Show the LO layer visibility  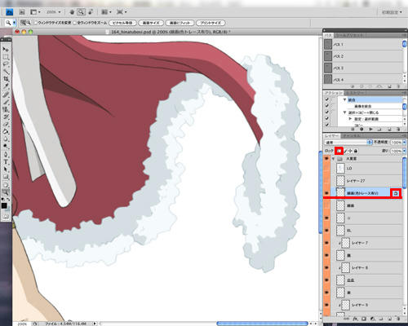(326, 169)
